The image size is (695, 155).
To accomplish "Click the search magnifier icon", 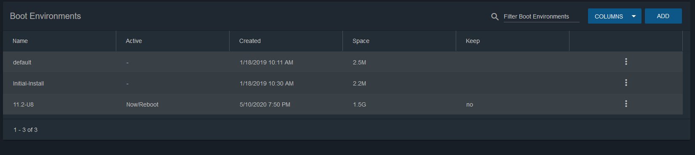I will point(495,16).
